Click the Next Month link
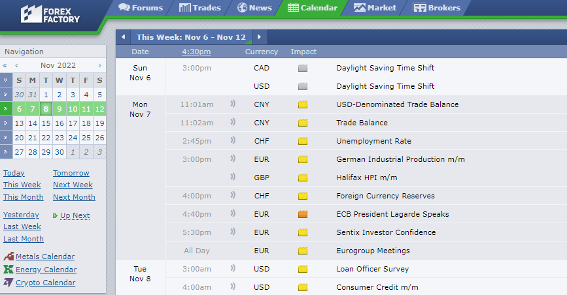567x295 pixels. [x=74, y=197]
